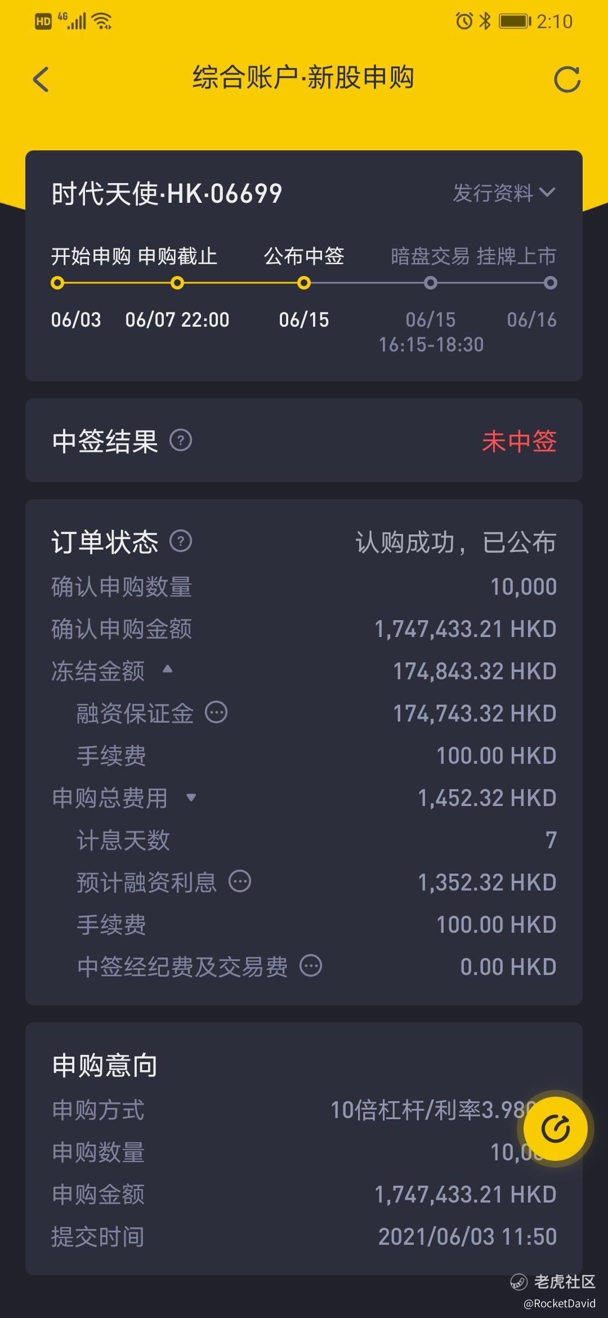
Task: Tap the 未中签 result text
Action: (519, 441)
